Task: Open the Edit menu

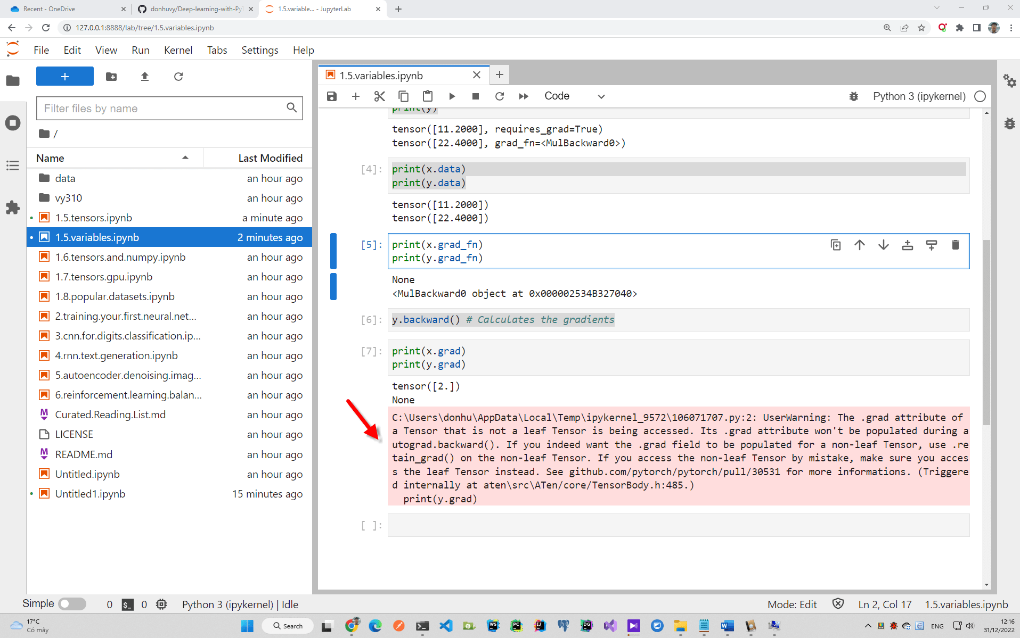Action: point(72,50)
